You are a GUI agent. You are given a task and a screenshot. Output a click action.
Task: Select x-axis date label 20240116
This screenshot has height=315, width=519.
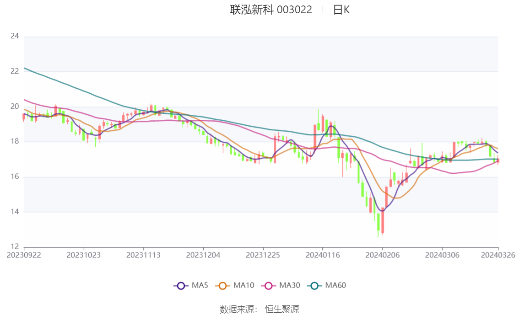tap(323, 255)
